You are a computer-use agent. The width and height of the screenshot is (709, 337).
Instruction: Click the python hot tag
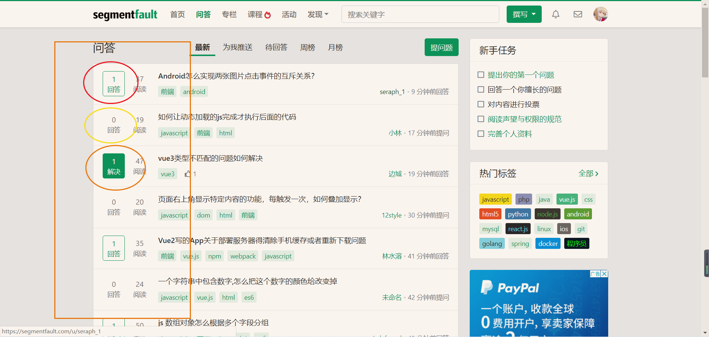[x=518, y=214]
